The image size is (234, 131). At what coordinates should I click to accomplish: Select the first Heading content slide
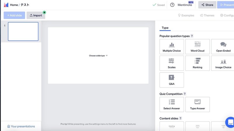pyautogui.click(x=172, y=126)
